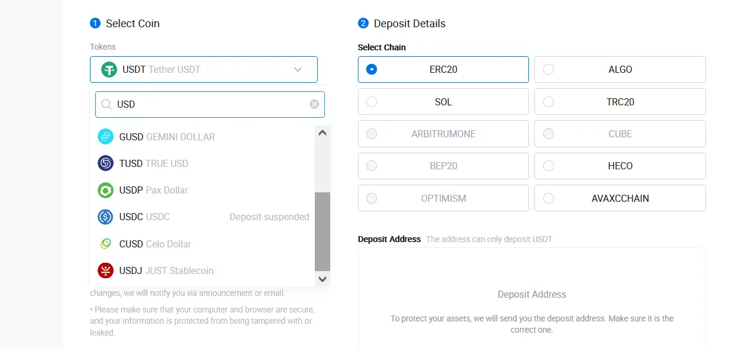Screen dimensions: 729x348
Task: Select the AVAXCCHAIN chain option
Action: point(620,198)
